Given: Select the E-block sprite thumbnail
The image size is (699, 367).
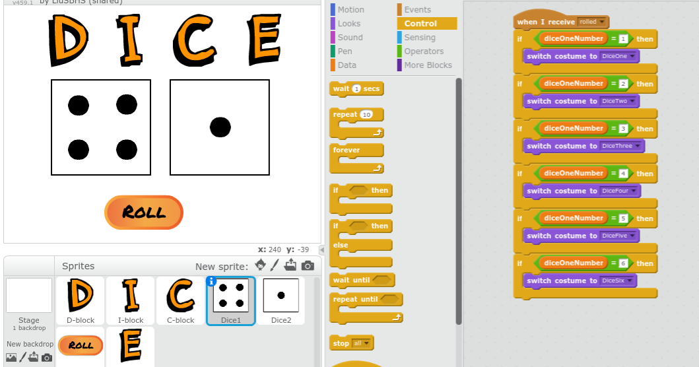Looking at the screenshot, I should [x=131, y=347].
